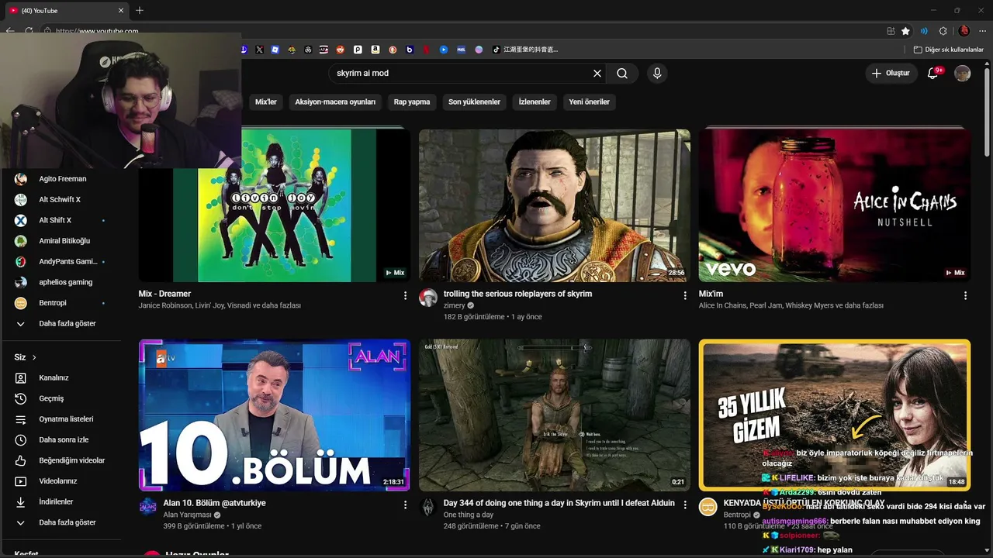The width and height of the screenshot is (993, 558).
Task: Open the Bentropi channel avatar under the Kenya video
Action: pos(708,507)
